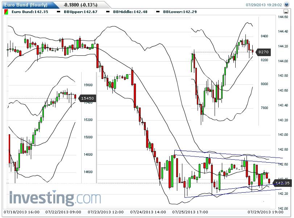Click the 8270 price label marker
Screen dimensions: 294x218
coord(263,52)
